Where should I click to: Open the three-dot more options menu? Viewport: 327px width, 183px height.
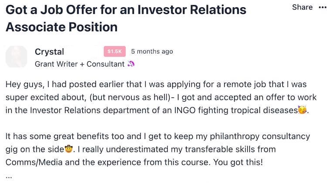click(322, 7)
